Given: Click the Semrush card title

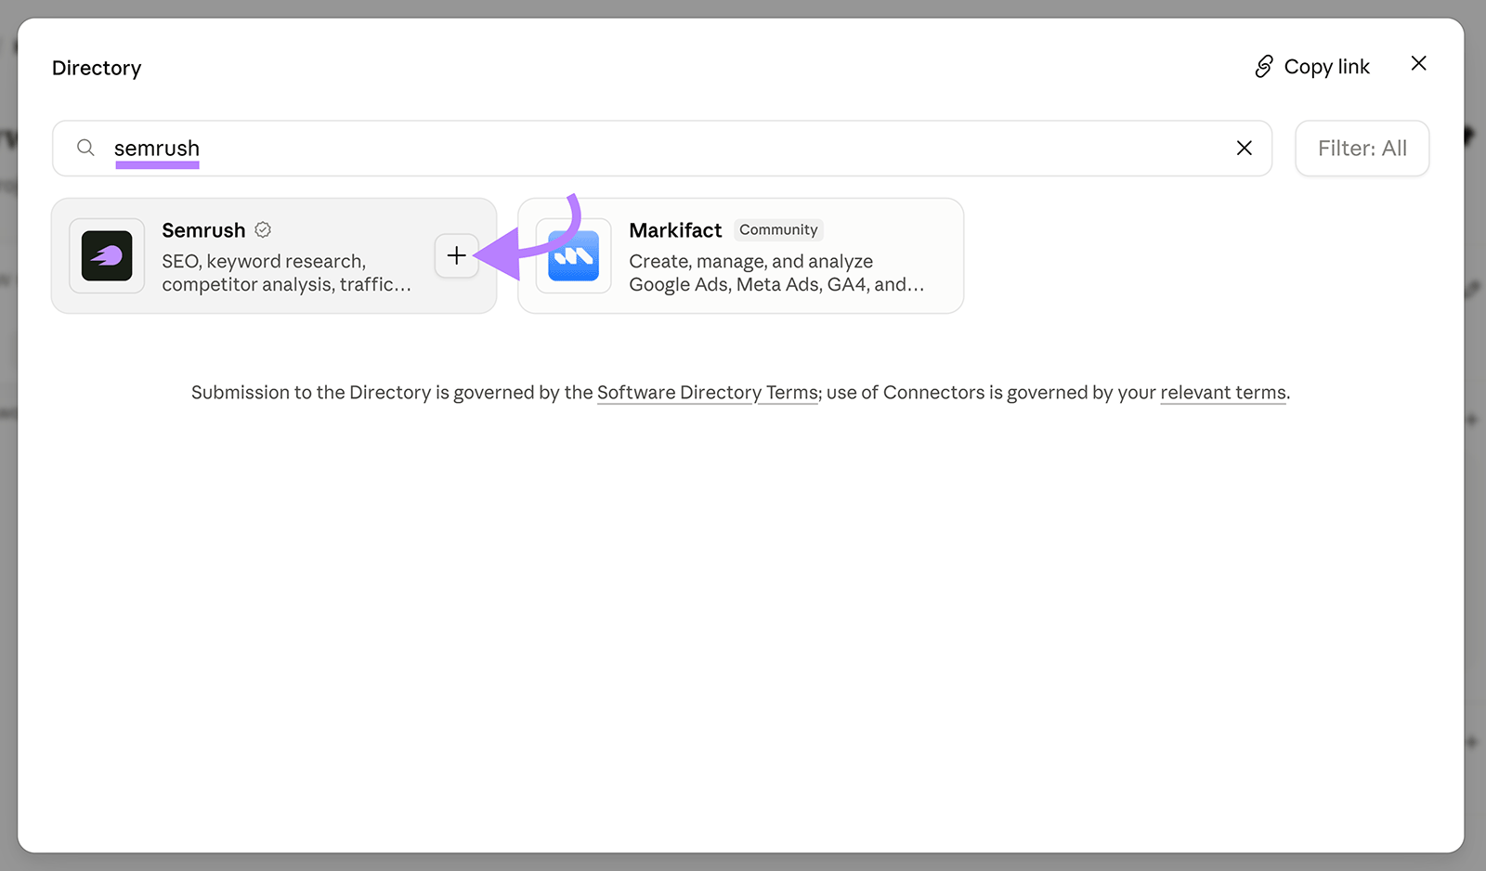Looking at the screenshot, I should pyautogui.click(x=203, y=230).
